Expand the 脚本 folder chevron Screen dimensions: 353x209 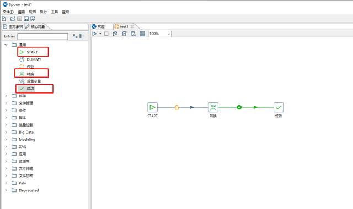[x=6, y=117]
